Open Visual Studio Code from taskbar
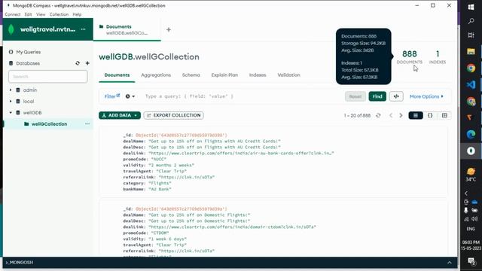The height and width of the screenshot is (271, 482). 471,84
